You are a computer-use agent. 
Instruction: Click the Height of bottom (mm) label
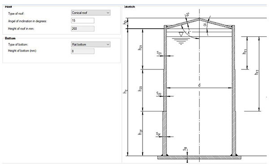22,51
